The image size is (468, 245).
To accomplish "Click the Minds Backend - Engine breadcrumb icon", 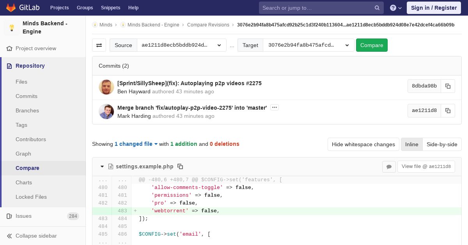I will (123, 25).
